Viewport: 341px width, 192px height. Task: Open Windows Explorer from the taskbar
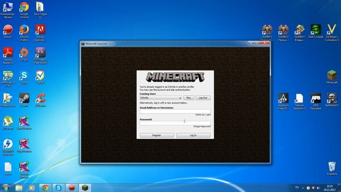click(x=19, y=188)
